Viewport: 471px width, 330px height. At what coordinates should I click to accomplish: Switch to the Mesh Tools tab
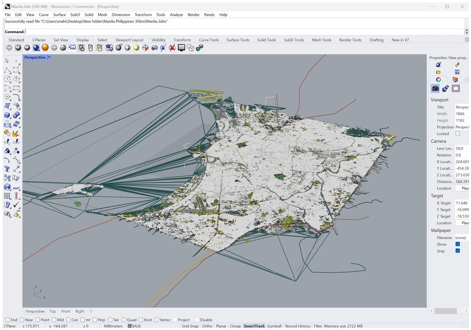click(x=321, y=40)
